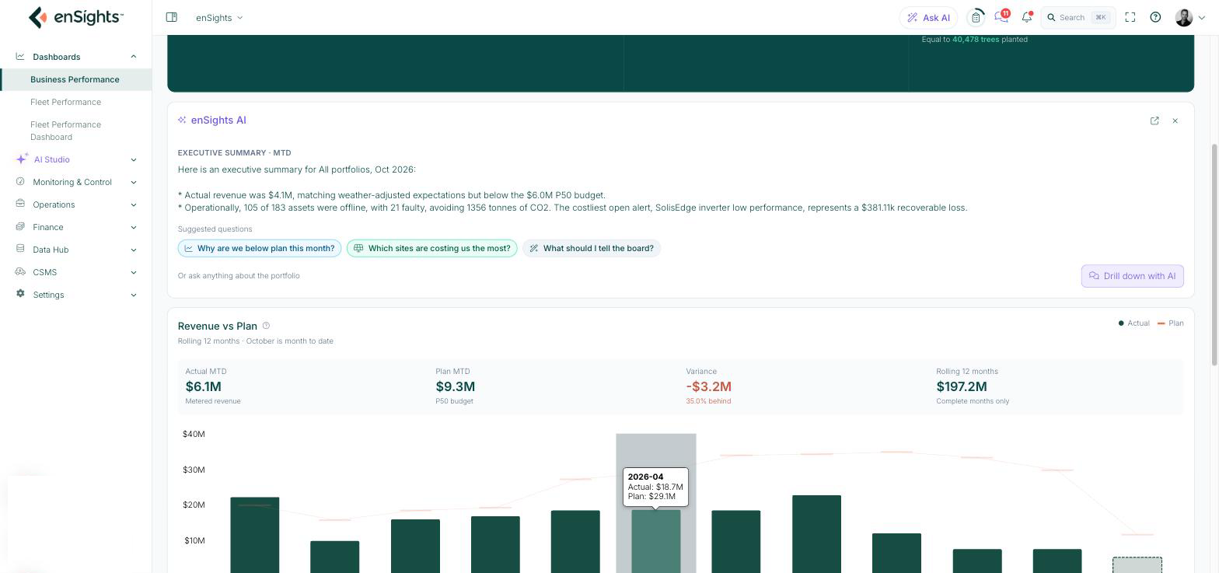Open the Data Hub menu
1219x573 pixels.
[x=75, y=250]
